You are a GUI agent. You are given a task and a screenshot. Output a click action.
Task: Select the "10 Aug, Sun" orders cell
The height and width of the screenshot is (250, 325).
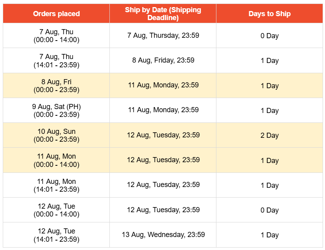pos(56,135)
